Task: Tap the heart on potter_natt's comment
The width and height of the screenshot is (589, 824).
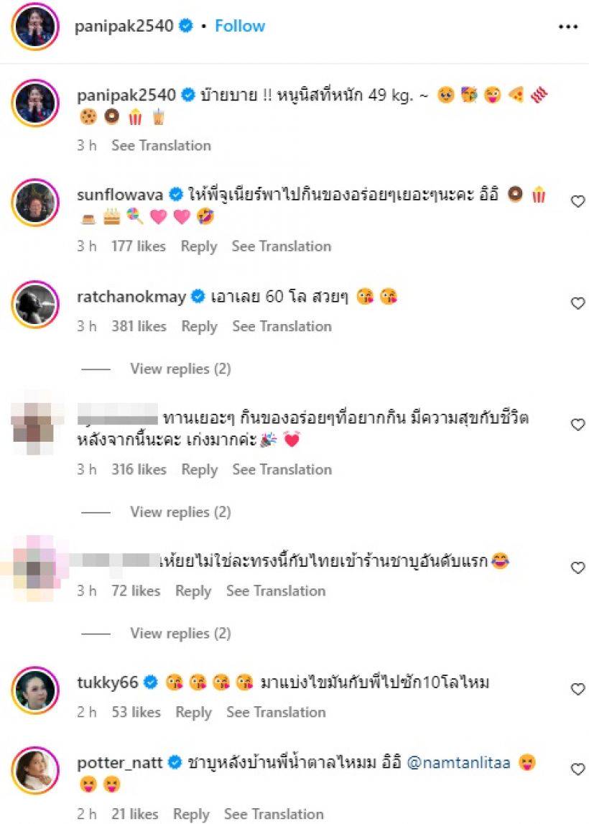Action: coord(578,769)
